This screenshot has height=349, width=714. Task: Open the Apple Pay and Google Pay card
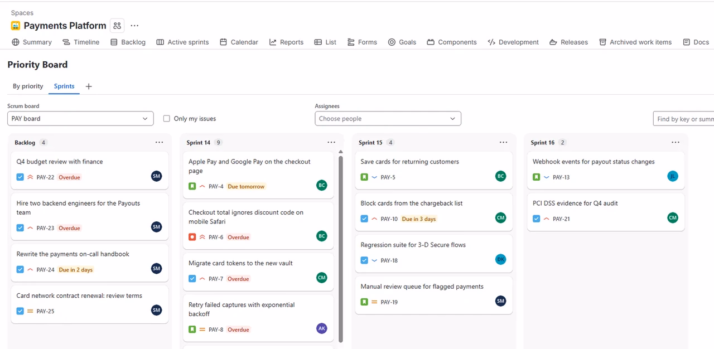coord(258,174)
